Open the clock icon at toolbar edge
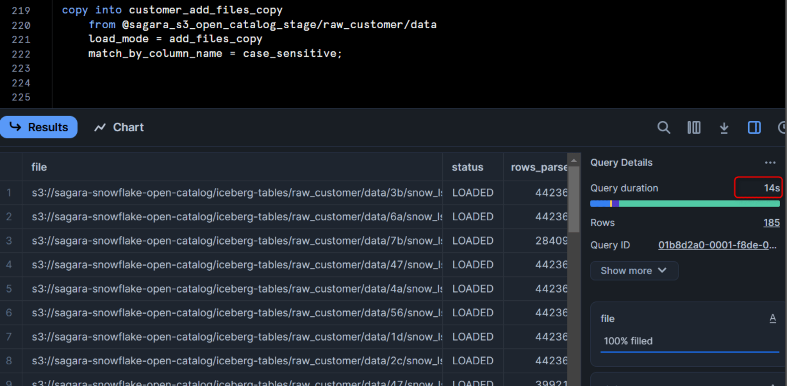The height and width of the screenshot is (386, 787). point(782,127)
